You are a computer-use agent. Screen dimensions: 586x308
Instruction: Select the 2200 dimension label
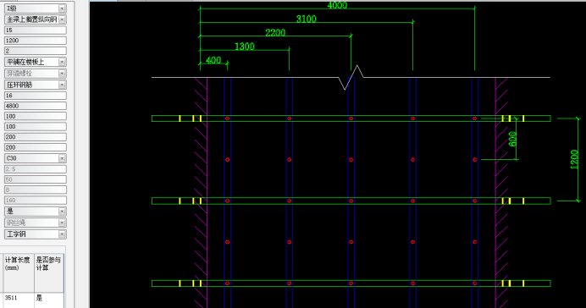275,33
